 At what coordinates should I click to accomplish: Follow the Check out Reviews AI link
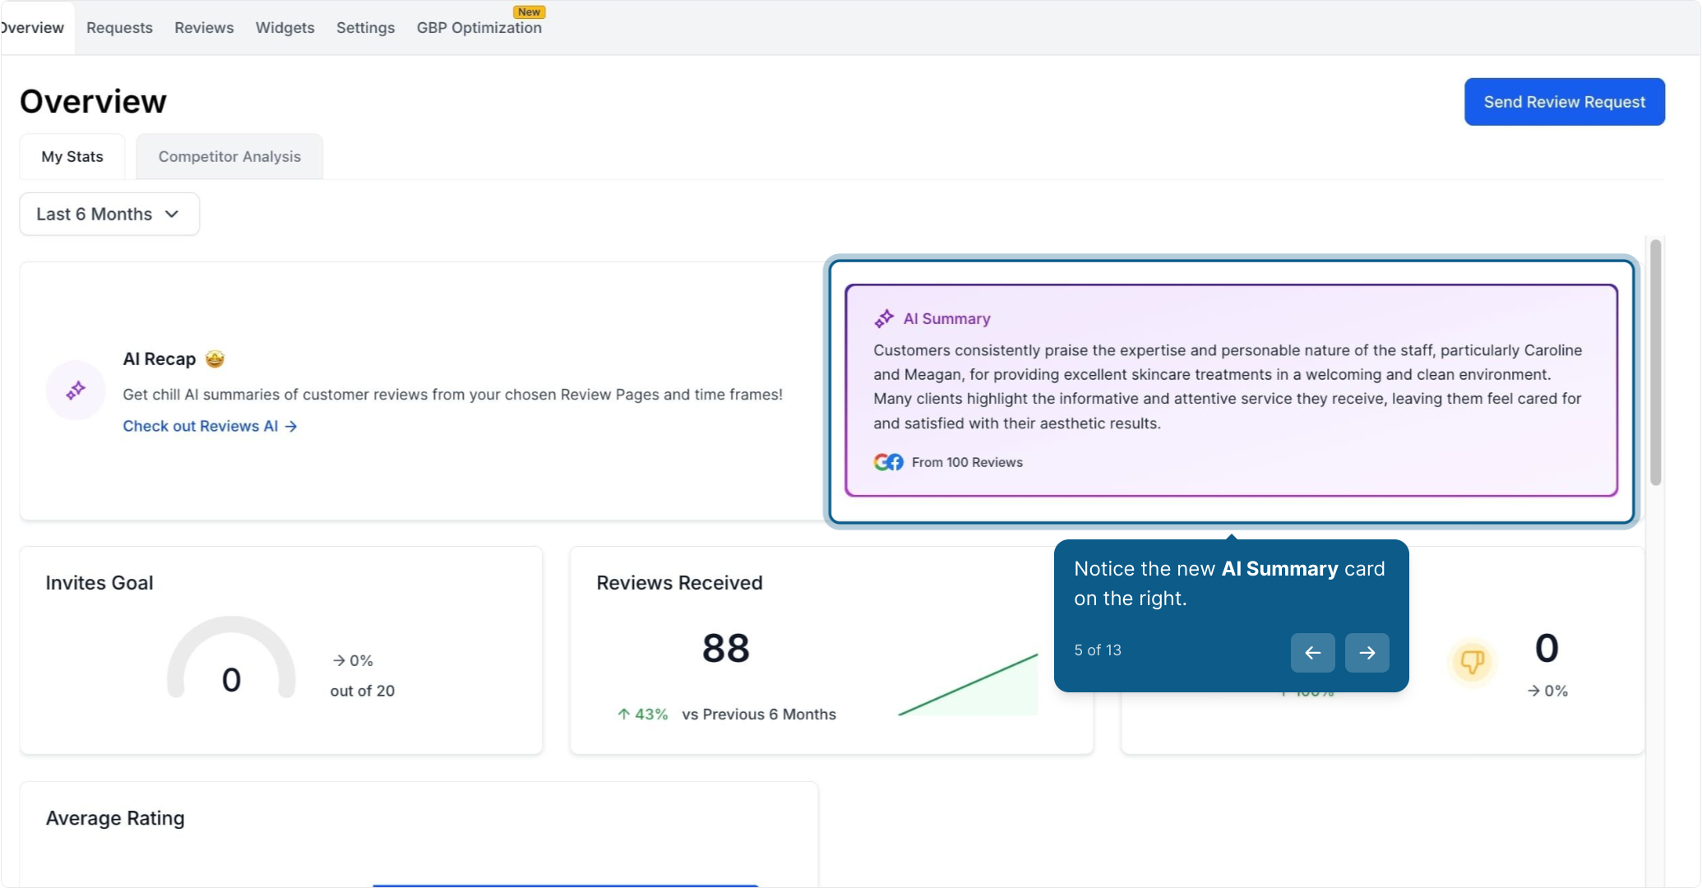coord(210,426)
